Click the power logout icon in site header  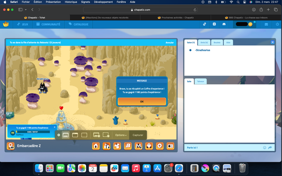point(277,24)
